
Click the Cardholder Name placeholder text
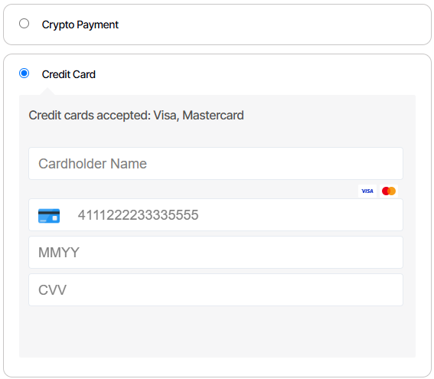pos(93,164)
